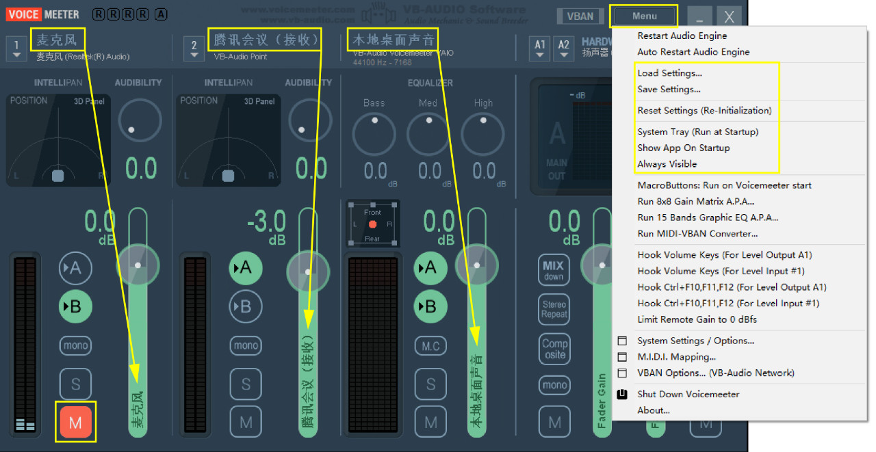Click the Front/Rear surround panner box
The image size is (876, 452).
(373, 224)
